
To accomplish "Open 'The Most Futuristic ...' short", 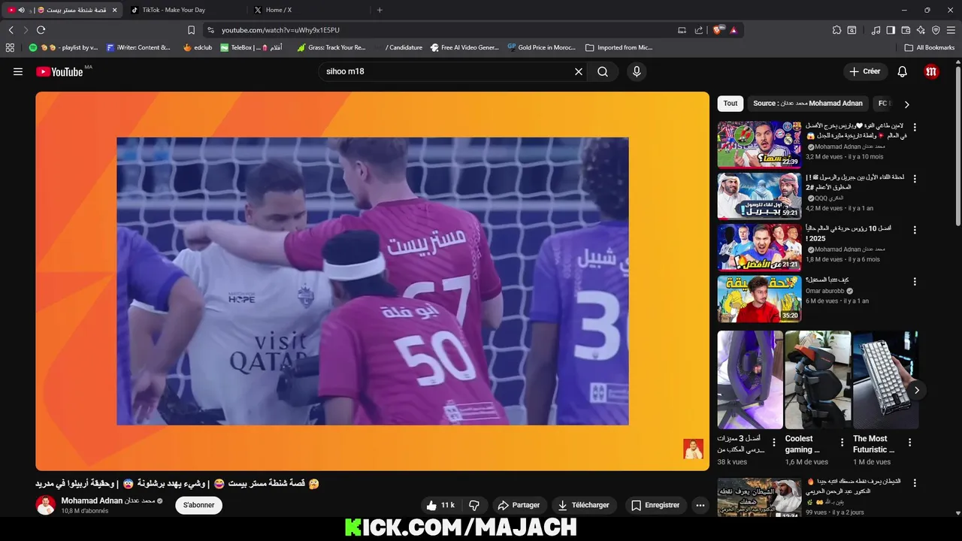I will 885,380.
